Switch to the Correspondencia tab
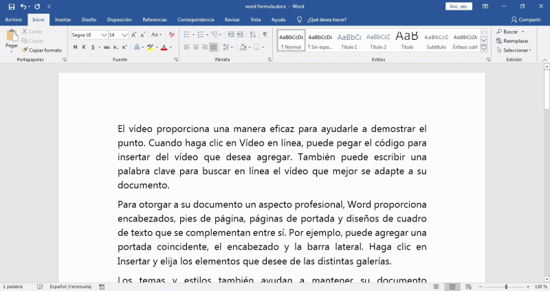This screenshot has height=291, width=550. [196, 20]
